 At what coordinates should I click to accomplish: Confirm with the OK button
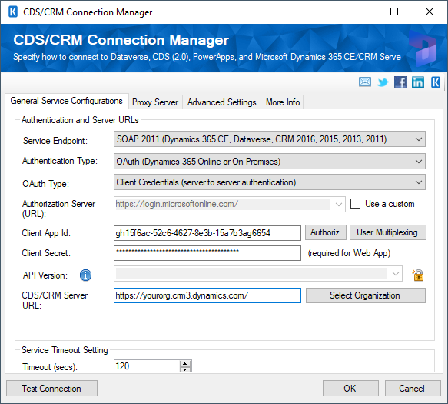(x=350, y=389)
